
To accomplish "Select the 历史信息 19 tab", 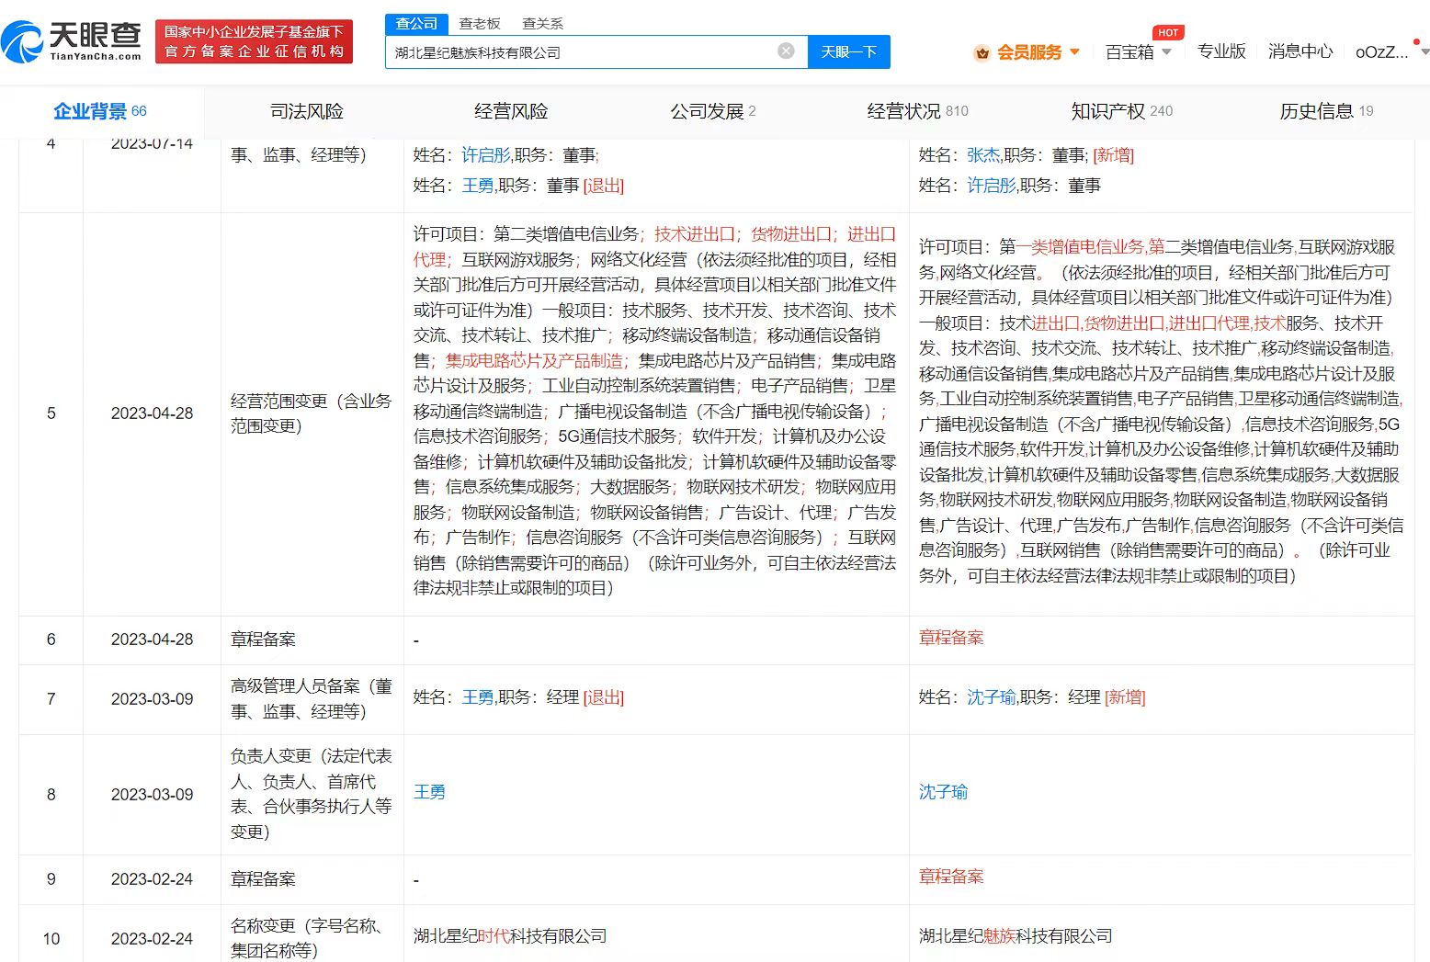I will 1326,111.
